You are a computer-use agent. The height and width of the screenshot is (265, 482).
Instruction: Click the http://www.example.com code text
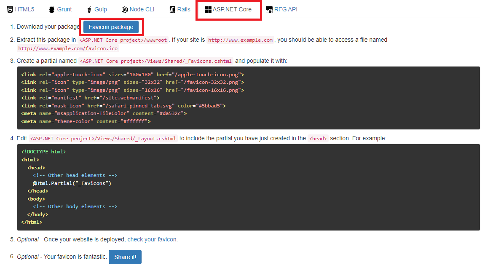click(241, 40)
